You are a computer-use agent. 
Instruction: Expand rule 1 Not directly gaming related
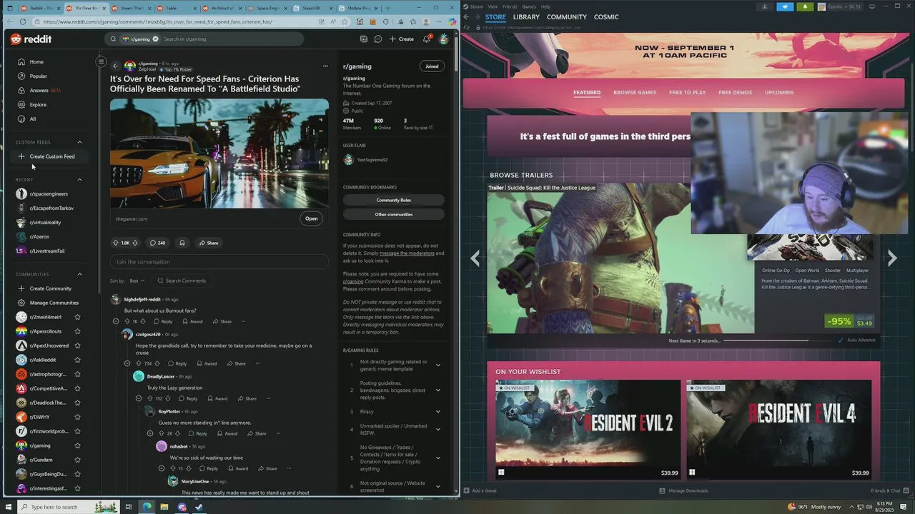[x=438, y=365]
